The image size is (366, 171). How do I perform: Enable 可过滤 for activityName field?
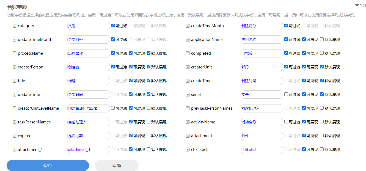[x=286, y=122]
